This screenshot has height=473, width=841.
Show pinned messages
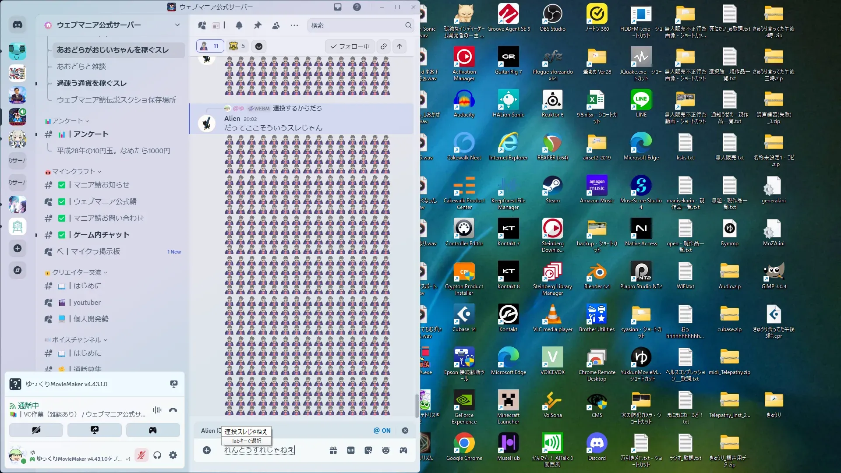[x=258, y=25]
